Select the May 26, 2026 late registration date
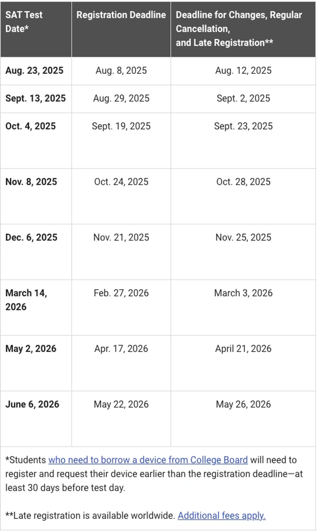317x532 pixels. pyautogui.click(x=243, y=404)
